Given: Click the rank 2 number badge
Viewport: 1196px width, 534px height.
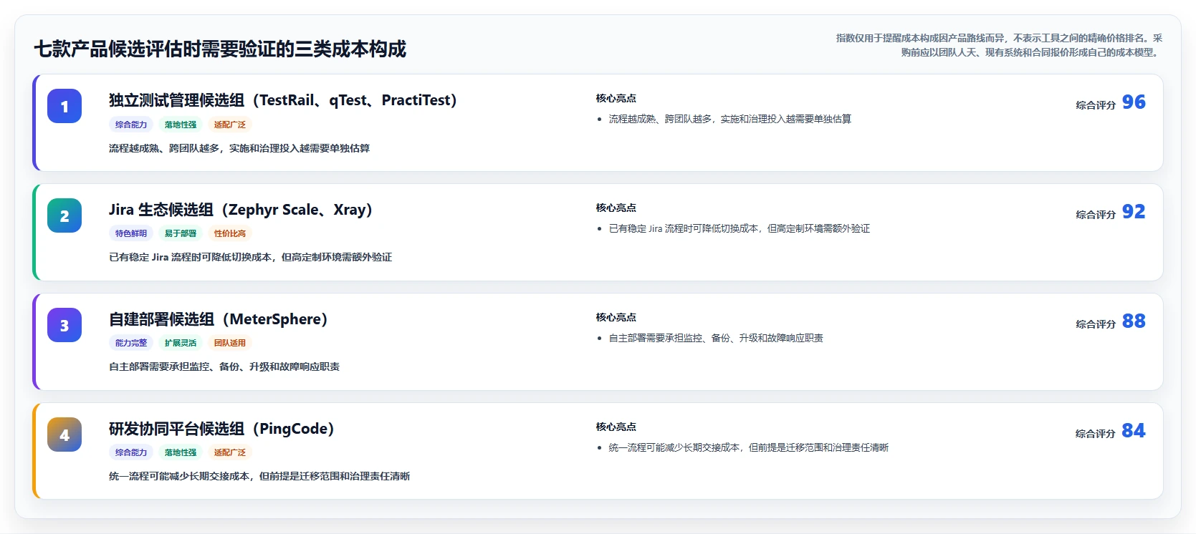Looking at the screenshot, I should 64,215.
